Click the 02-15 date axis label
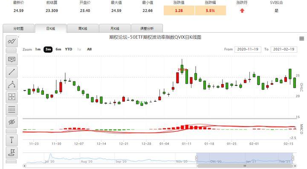This screenshot has width=307, height=169. coord(288,144)
